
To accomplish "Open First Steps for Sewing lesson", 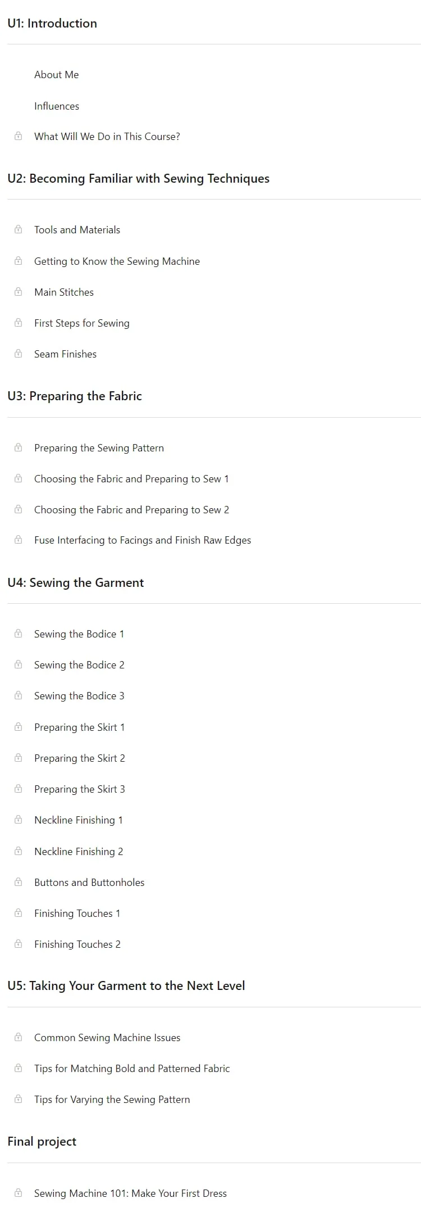I will point(81,323).
